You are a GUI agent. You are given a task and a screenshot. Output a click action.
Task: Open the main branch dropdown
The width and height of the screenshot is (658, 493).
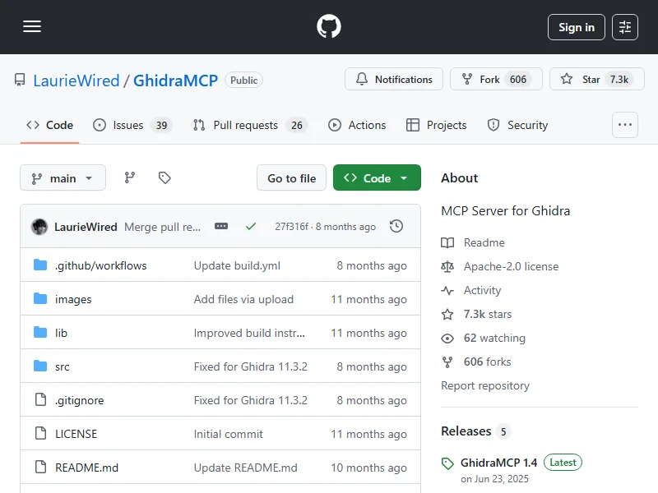click(x=63, y=178)
